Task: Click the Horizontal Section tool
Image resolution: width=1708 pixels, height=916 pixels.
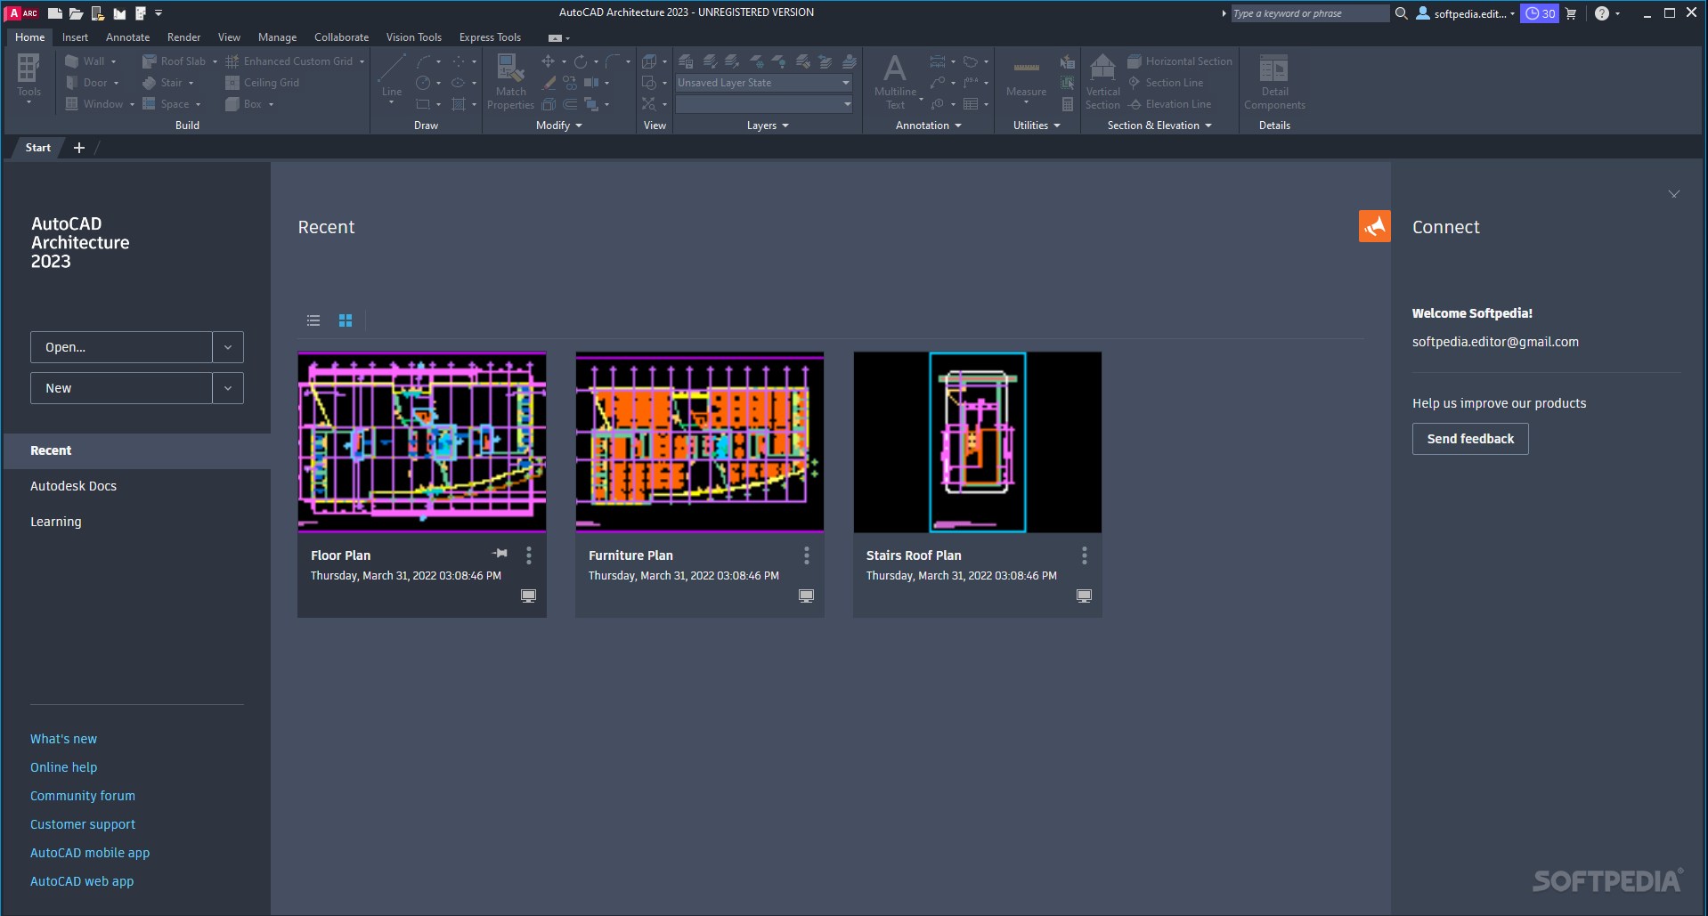Action: click(x=1180, y=61)
